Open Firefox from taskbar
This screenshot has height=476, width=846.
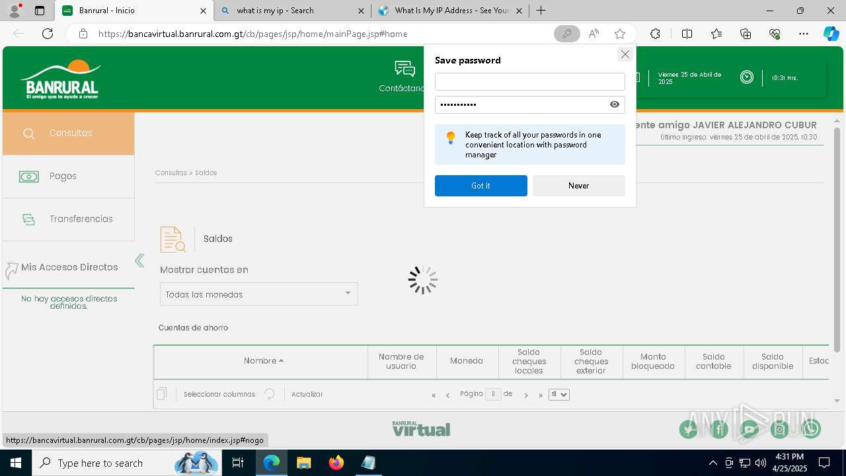tap(336, 463)
